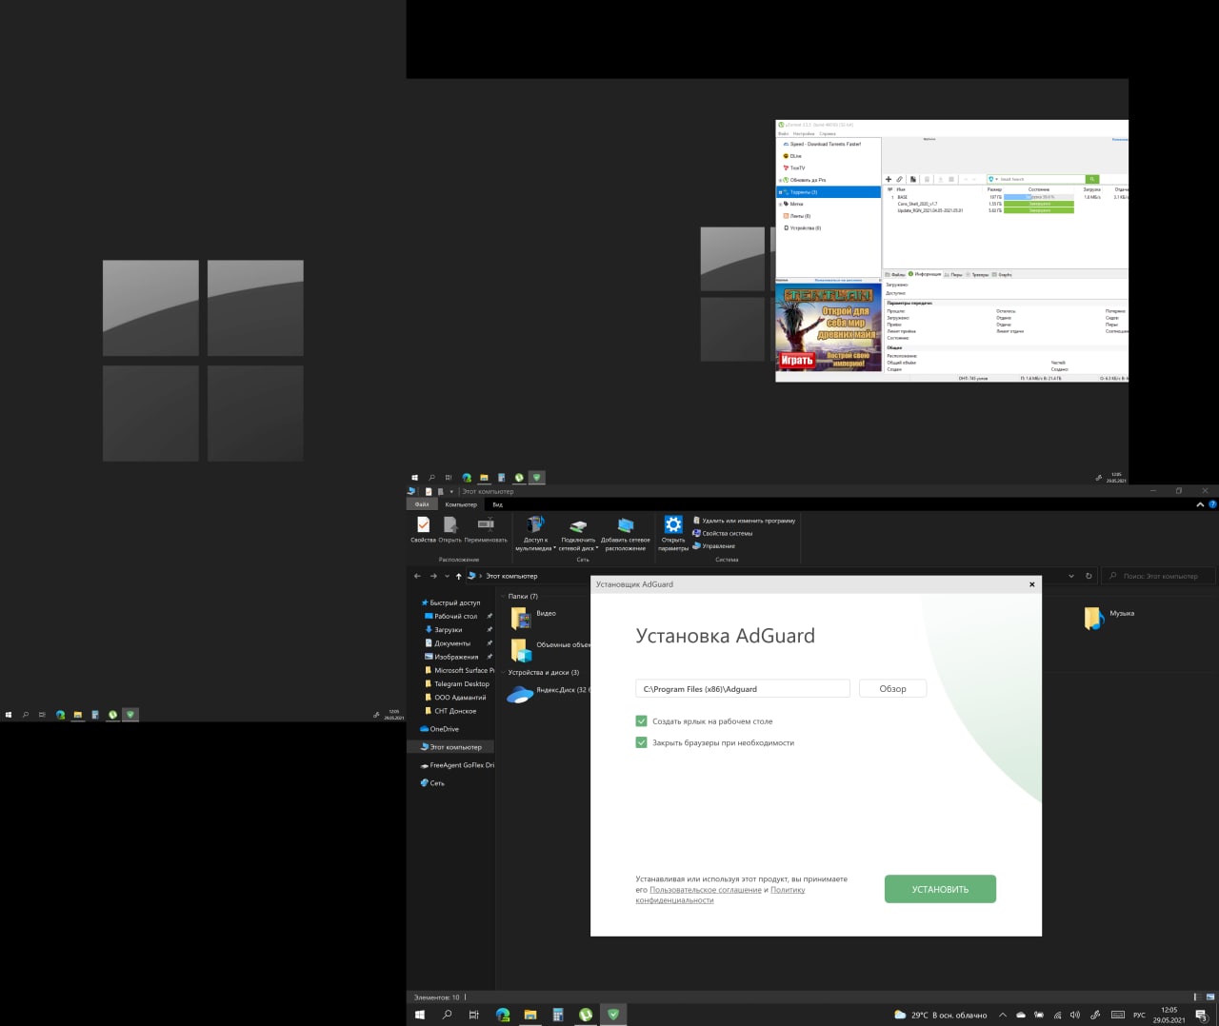This screenshot has height=1026, width=1219.
Task: Open Открыть параметры gear icon
Action: click(673, 534)
